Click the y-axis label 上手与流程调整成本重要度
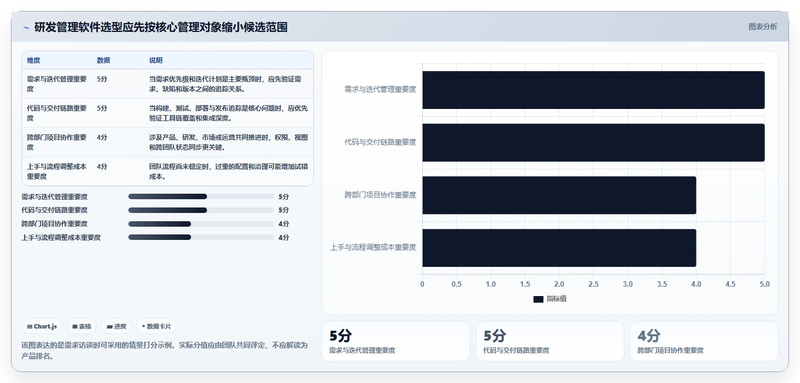 [373, 248]
